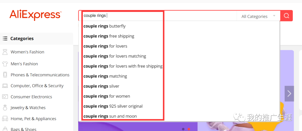Click the Computer, Office & Security laptop icon

pos(5,86)
